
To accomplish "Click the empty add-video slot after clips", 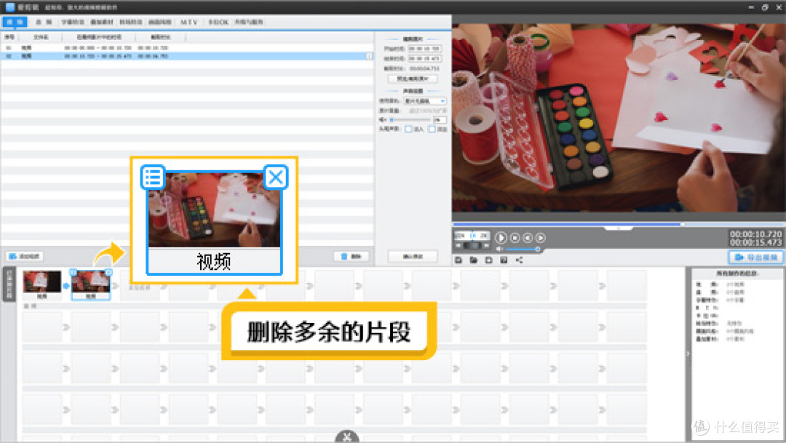I will (139, 286).
